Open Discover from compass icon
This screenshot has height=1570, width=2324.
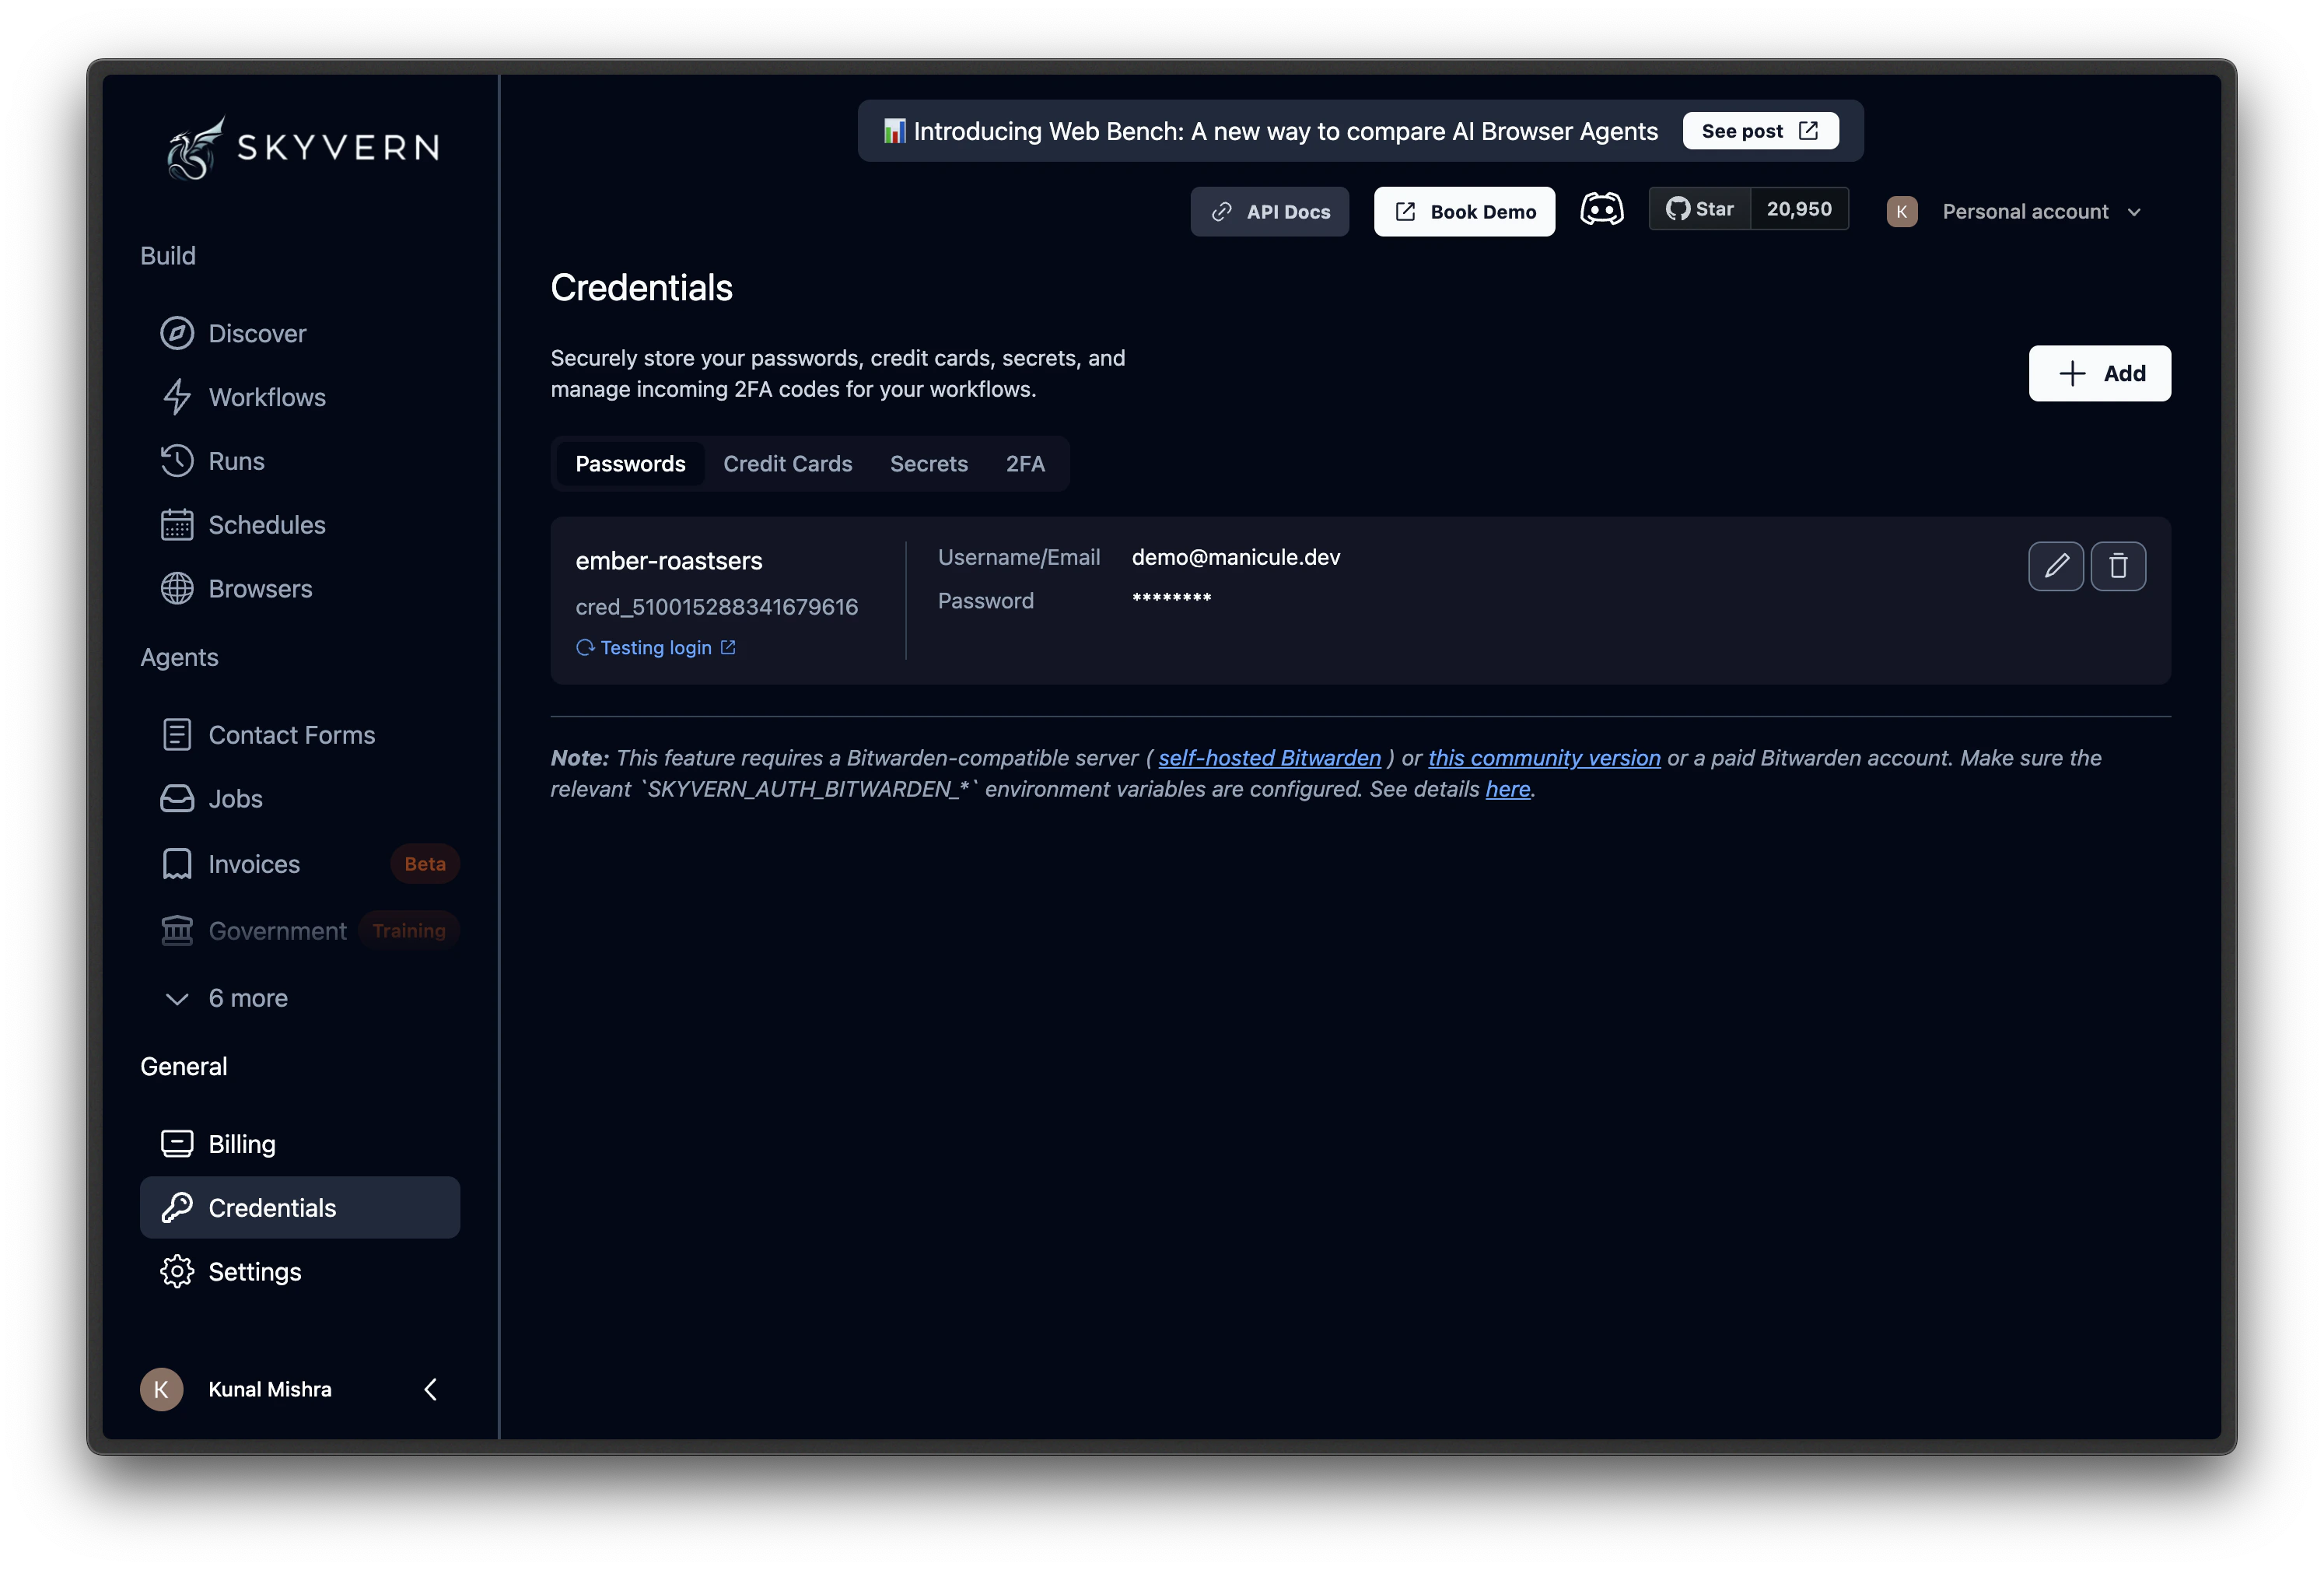tap(177, 333)
